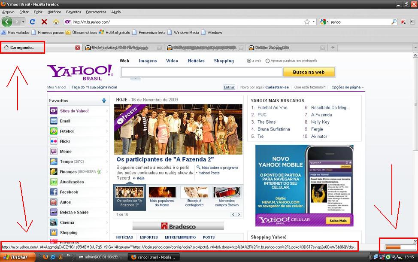Click the plus icon to add Favoritos
The height and width of the screenshot is (262, 418).
click(104, 101)
